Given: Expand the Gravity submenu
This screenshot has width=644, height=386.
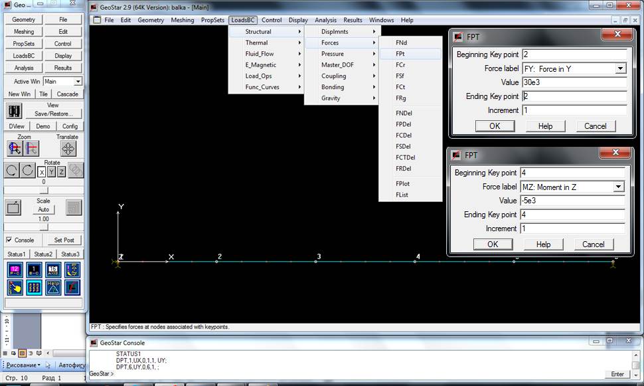Looking at the screenshot, I should pyautogui.click(x=342, y=98).
